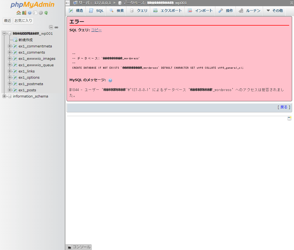Open the エクスポート tab

click(167, 11)
